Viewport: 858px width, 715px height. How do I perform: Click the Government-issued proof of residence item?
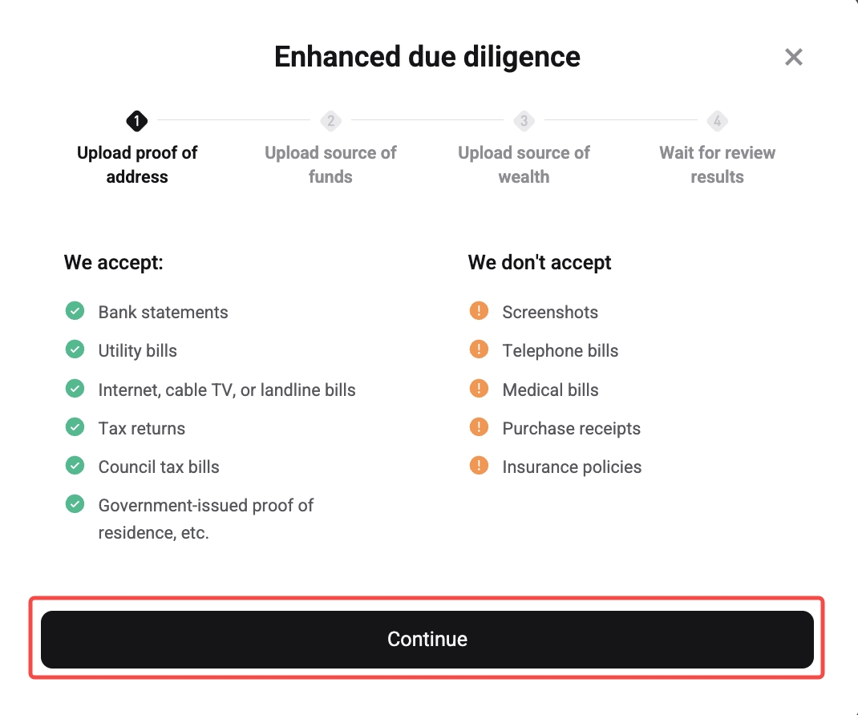pyautogui.click(x=205, y=519)
